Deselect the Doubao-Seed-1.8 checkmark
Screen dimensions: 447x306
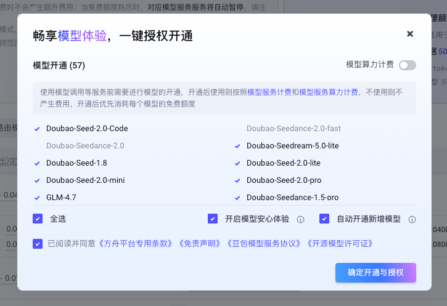click(x=37, y=163)
